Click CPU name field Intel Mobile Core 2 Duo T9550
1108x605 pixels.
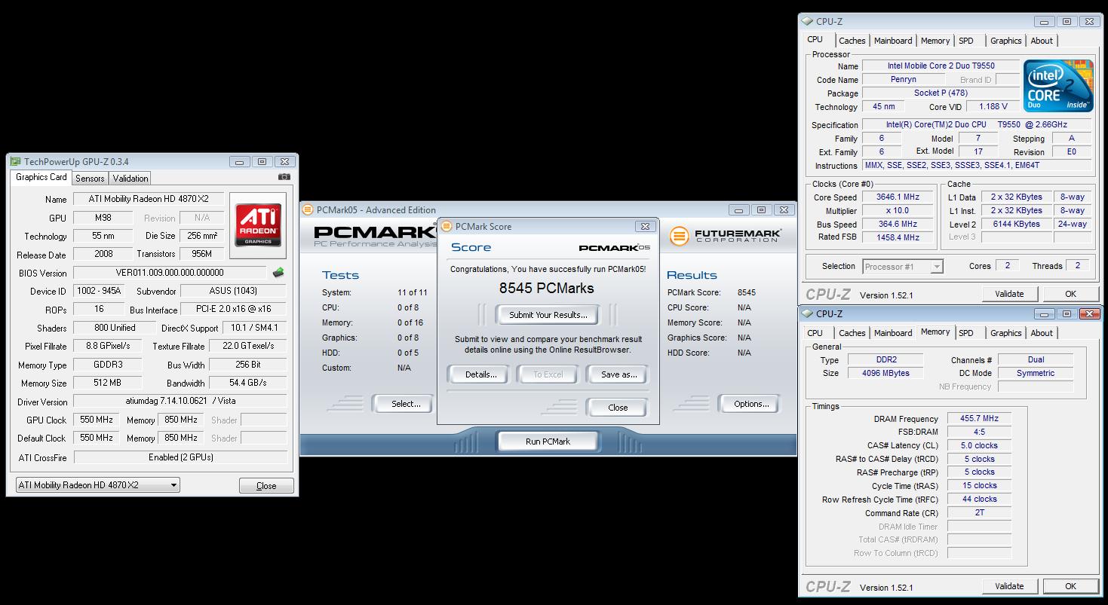coord(940,66)
